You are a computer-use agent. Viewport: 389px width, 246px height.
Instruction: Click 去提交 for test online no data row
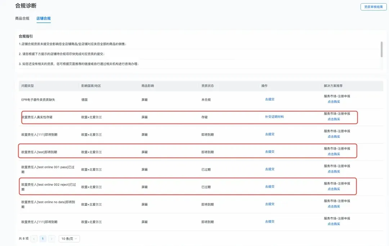coord(270,204)
